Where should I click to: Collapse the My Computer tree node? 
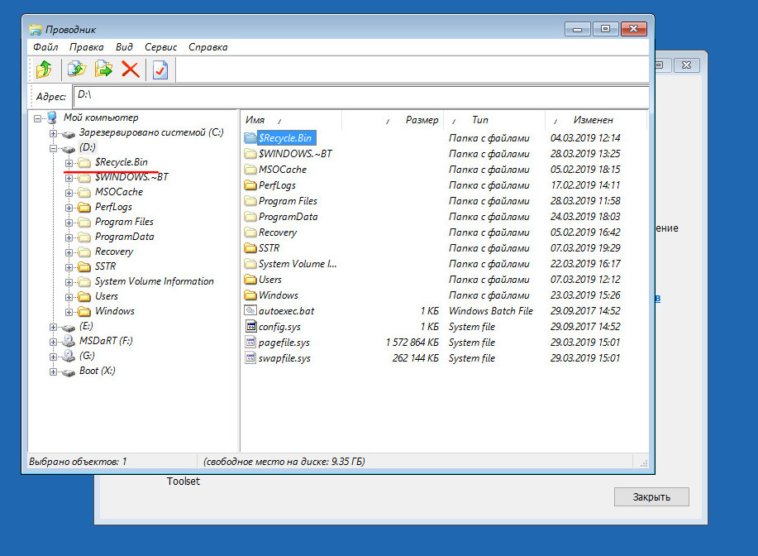(x=37, y=118)
